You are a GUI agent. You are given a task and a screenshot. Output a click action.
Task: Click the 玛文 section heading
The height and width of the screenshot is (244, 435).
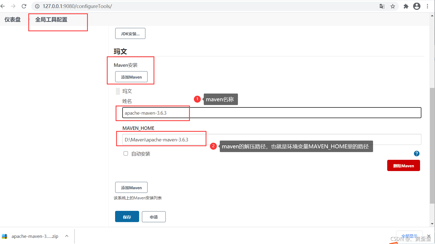[x=120, y=51]
